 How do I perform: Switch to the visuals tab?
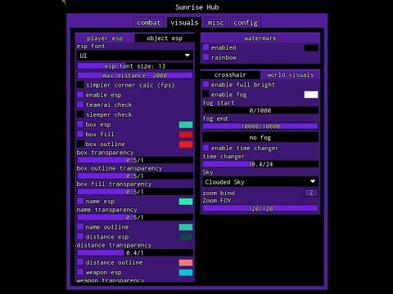184,23
